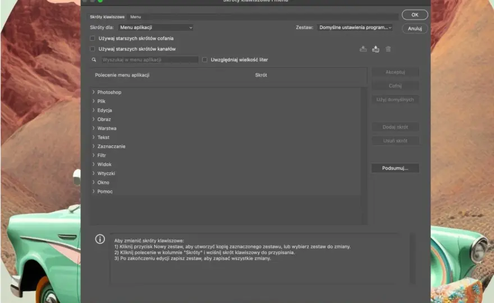Image resolution: width=494 pixels, height=303 pixels.
Task: Toggle Używaj starszych skrótów kanałów checkbox
Action: pos(92,49)
